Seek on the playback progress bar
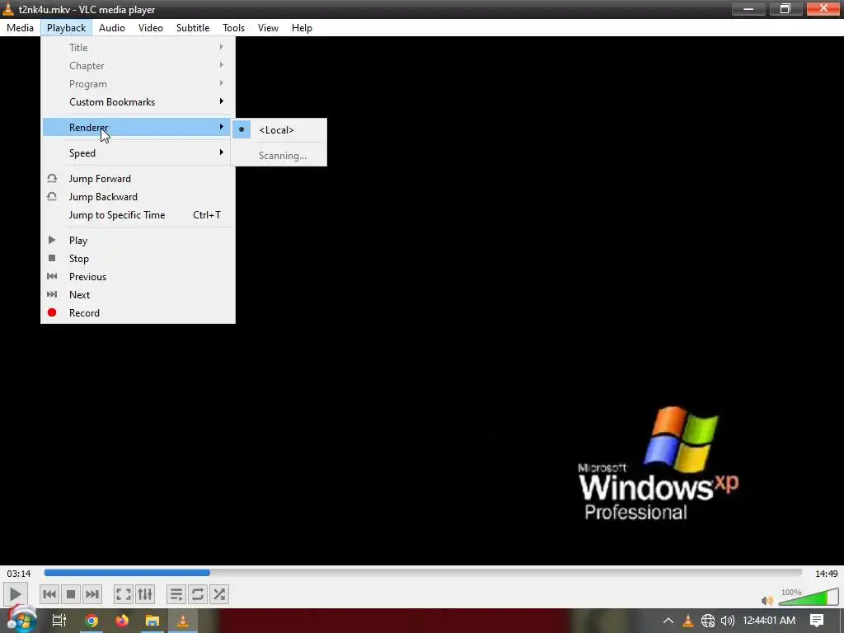Image resolution: width=844 pixels, height=633 pixels. (x=423, y=573)
